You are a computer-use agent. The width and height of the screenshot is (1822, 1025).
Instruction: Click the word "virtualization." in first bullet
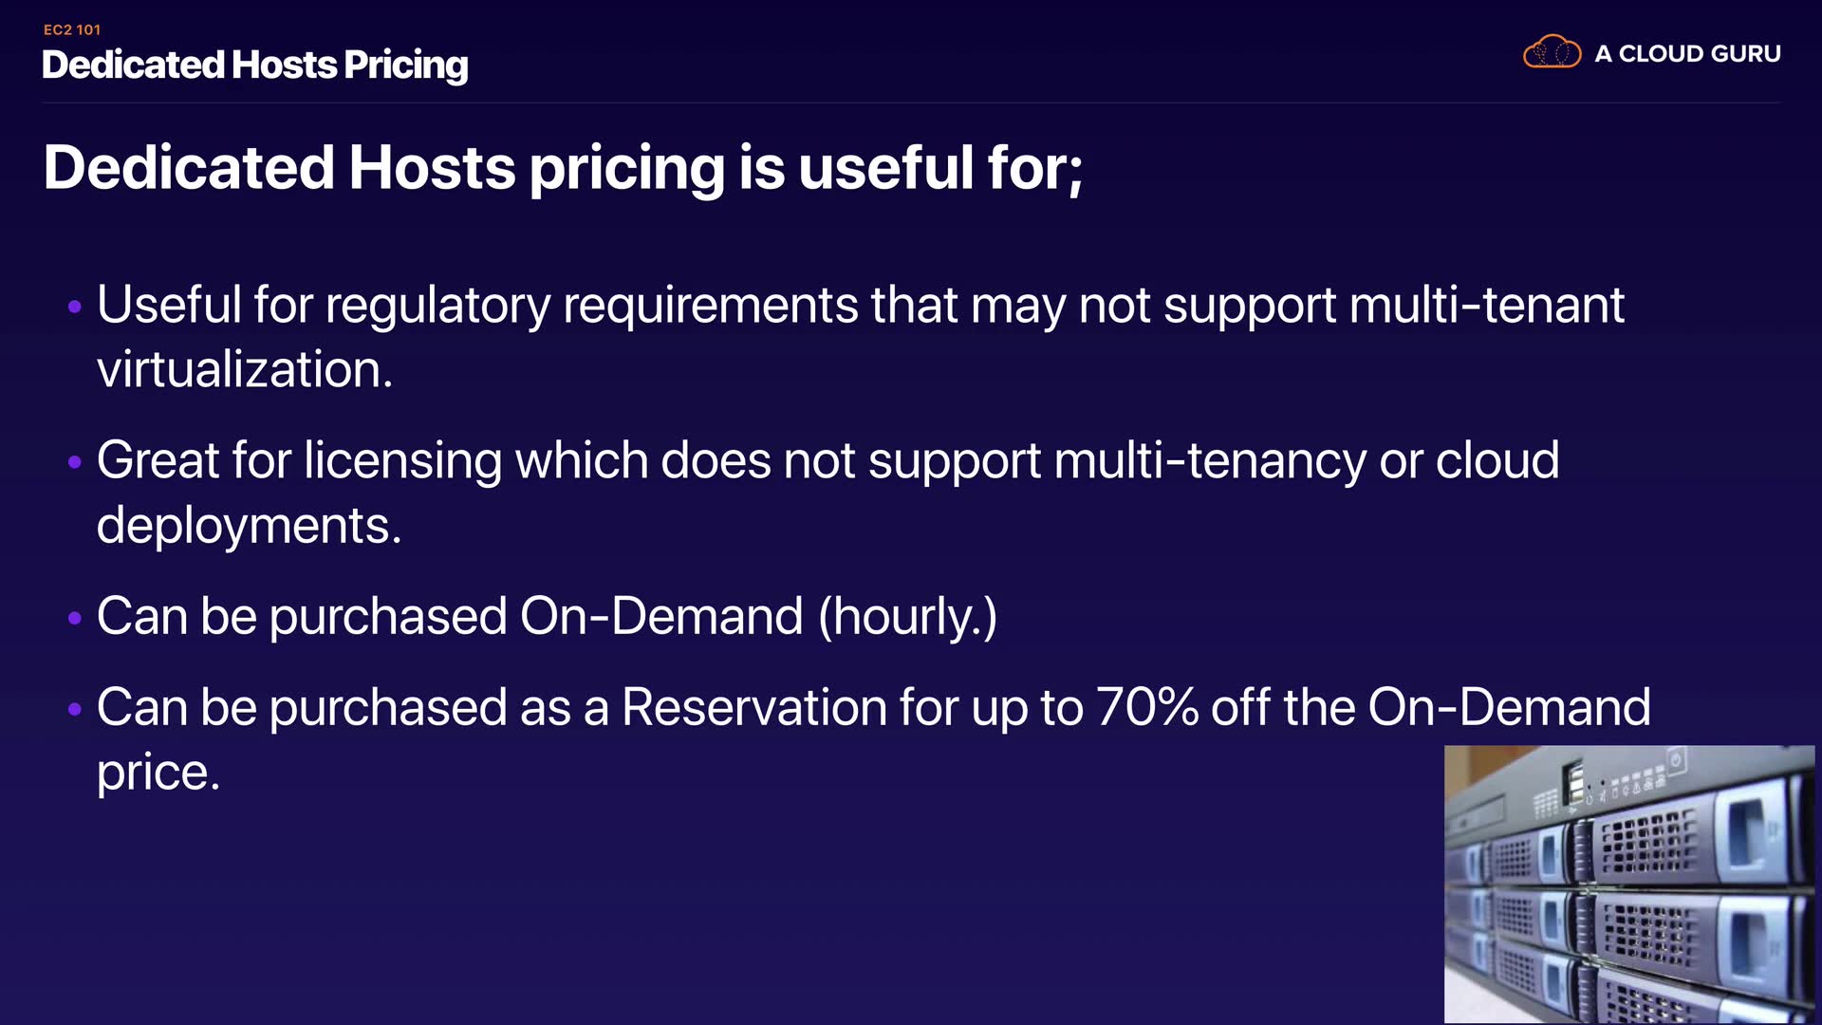pyautogui.click(x=245, y=369)
